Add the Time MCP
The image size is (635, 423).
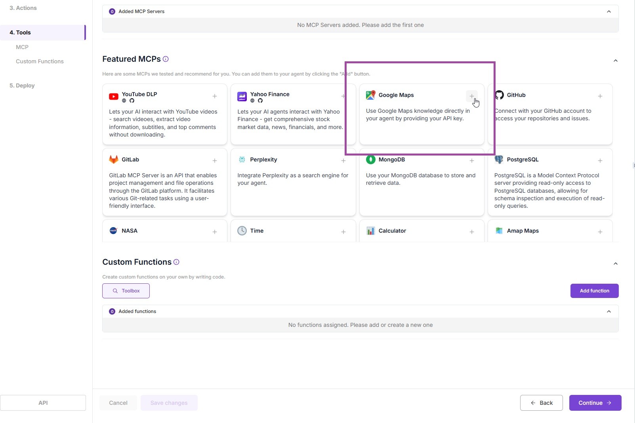(x=343, y=232)
